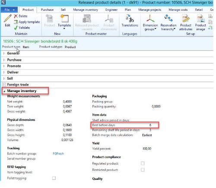Open the Product attributes icon

pyautogui.click(x=186, y=19)
